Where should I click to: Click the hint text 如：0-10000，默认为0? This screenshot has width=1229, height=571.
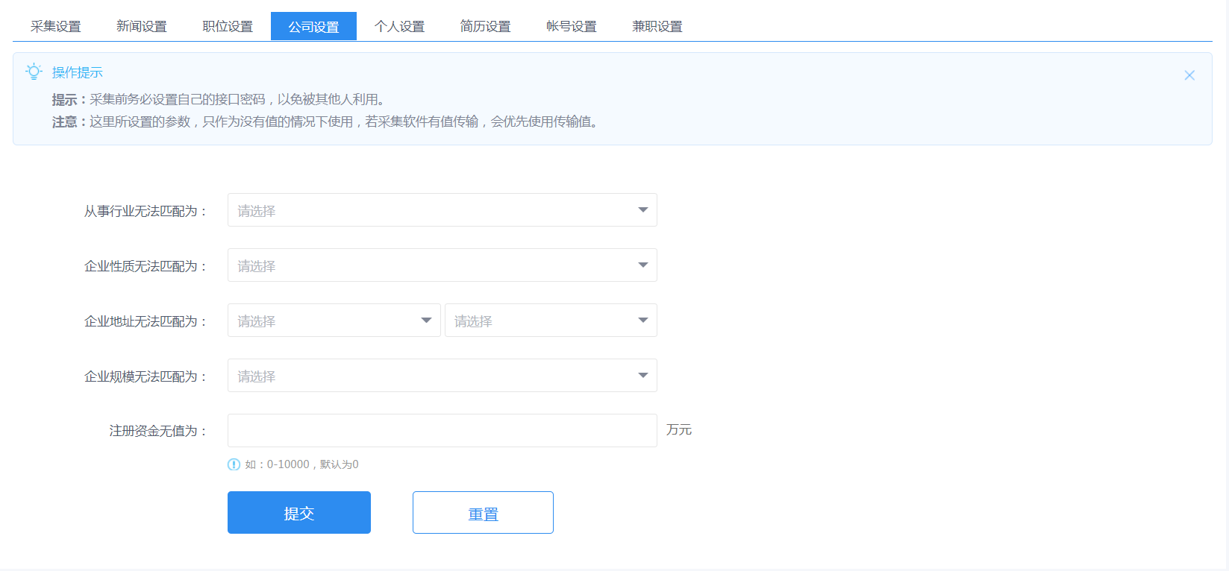[301, 464]
